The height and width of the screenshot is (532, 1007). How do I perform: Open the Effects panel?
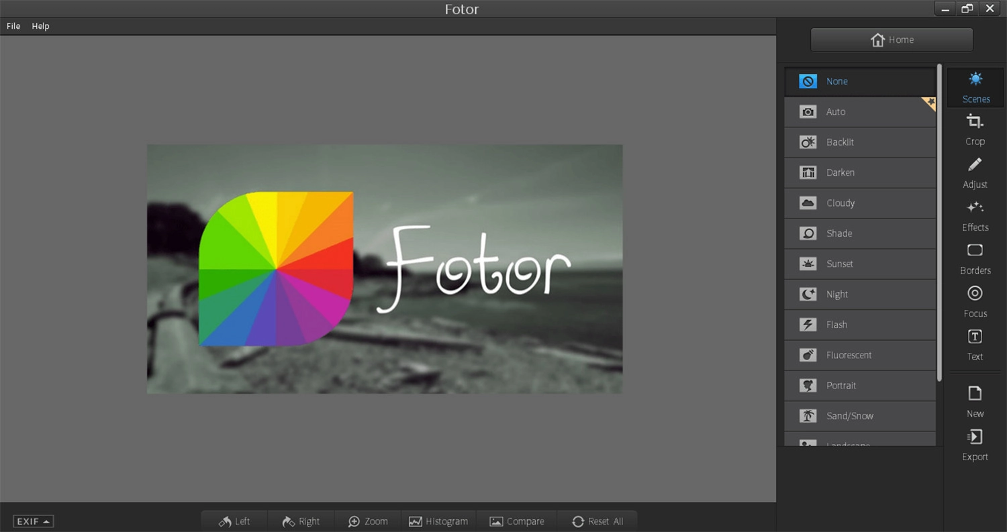tap(975, 216)
